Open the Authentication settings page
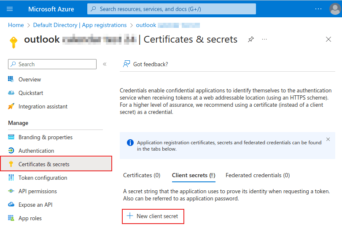 coord(36,151)
